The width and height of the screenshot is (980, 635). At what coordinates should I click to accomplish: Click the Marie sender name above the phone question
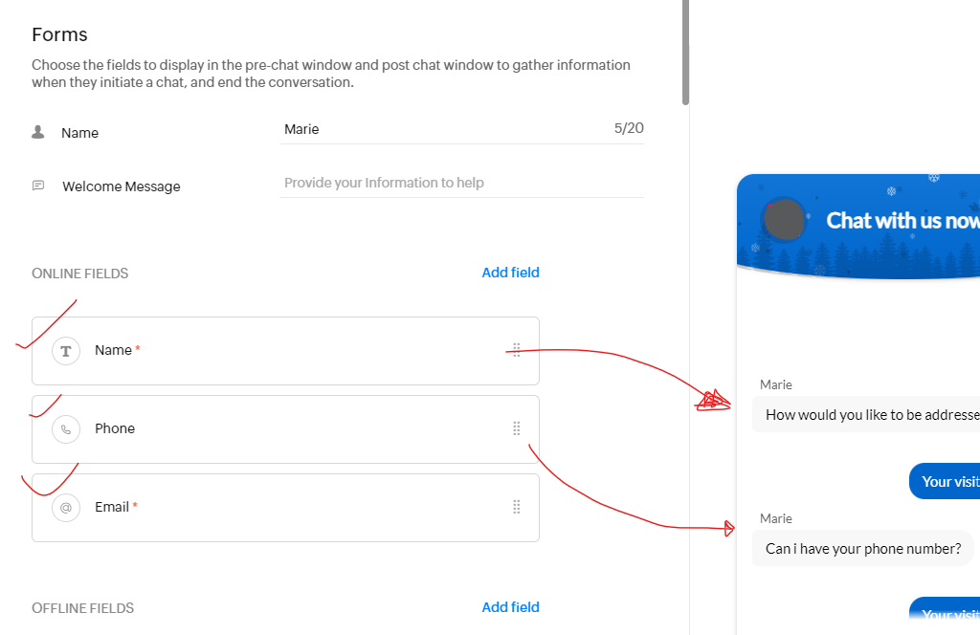775,519
